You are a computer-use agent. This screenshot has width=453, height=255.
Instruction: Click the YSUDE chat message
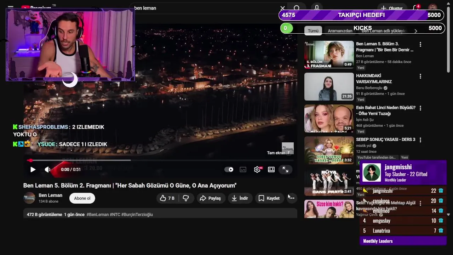click(60, 144)
